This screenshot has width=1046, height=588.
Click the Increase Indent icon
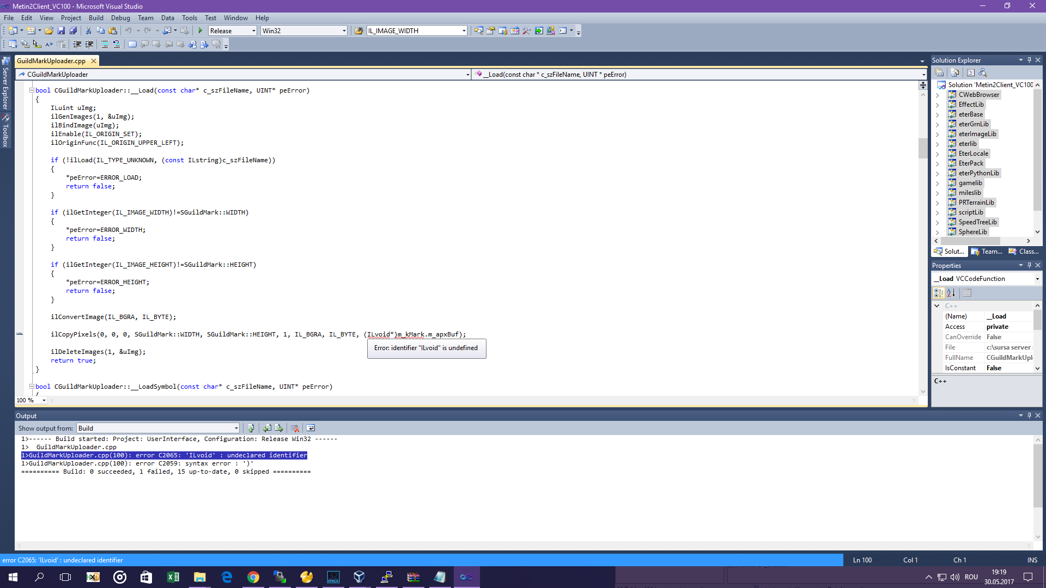(x=89, y=45)
